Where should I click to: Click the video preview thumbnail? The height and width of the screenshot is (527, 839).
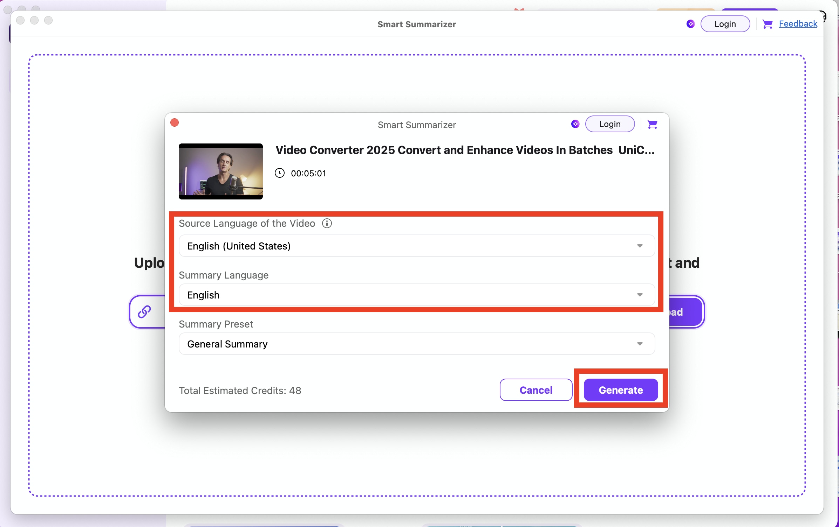(x=220, y=171)
